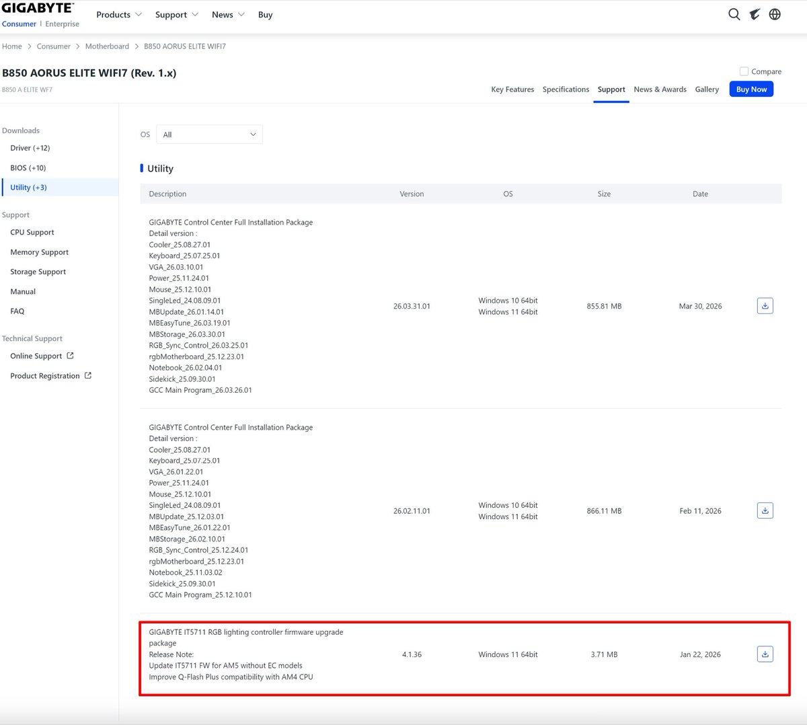Open the Gallery tab
This screenshot has height=725, width=807.
coord(707,89)
